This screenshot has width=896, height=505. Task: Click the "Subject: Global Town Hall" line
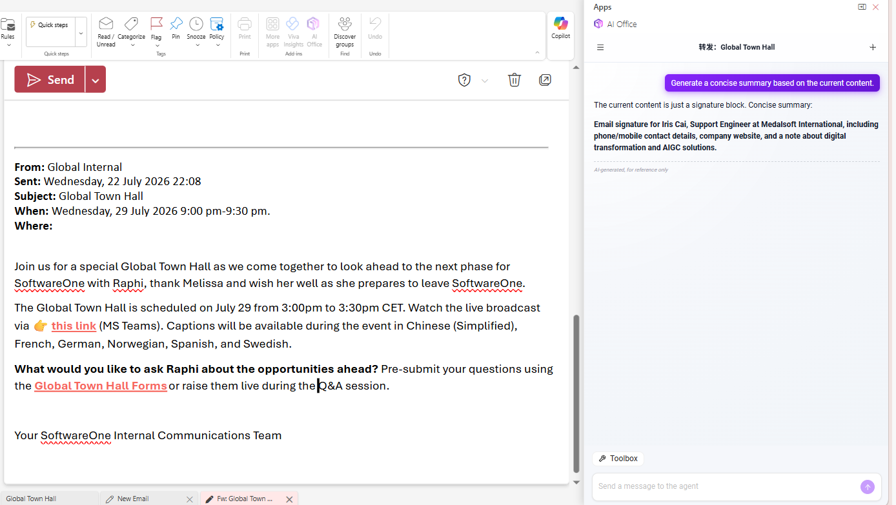79,196
